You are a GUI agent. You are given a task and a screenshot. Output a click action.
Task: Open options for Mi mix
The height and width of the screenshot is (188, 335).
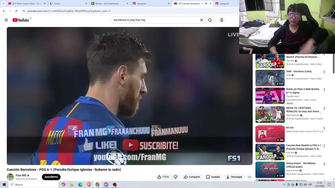(x=324, y=128)
